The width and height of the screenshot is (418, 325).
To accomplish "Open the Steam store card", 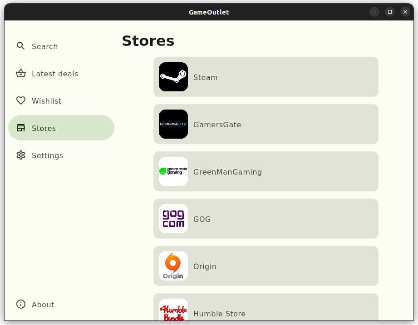I will point(266,77).
